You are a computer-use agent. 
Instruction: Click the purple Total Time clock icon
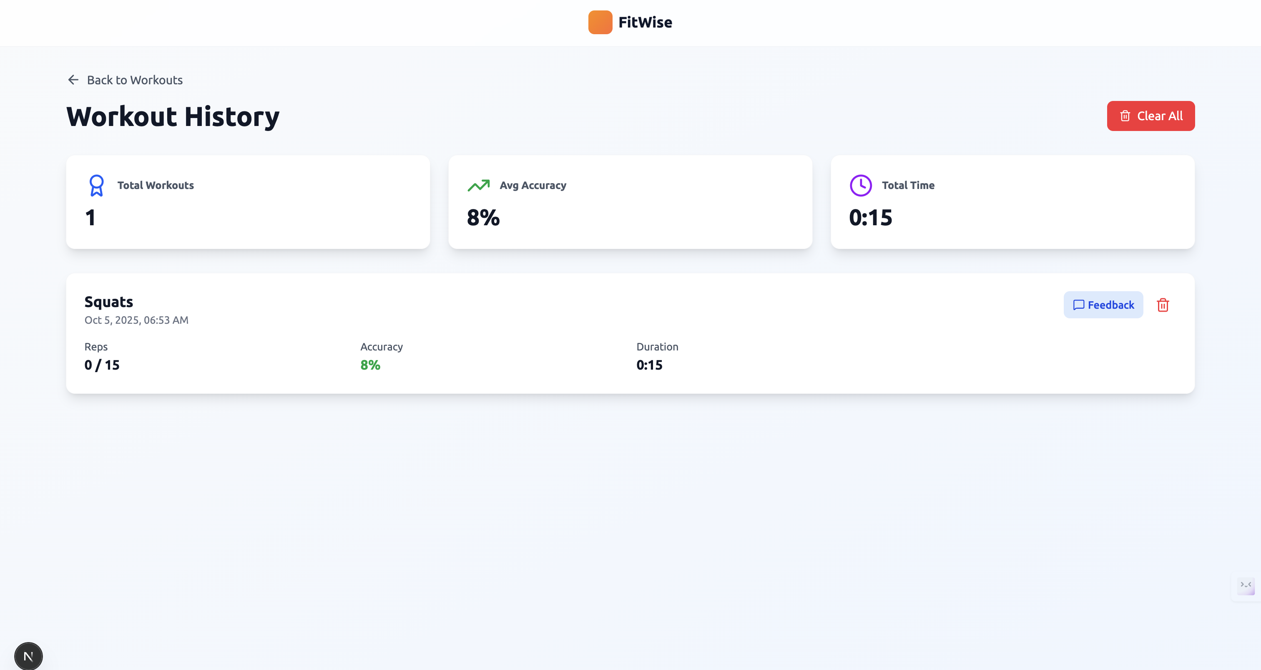pos(861,186)
